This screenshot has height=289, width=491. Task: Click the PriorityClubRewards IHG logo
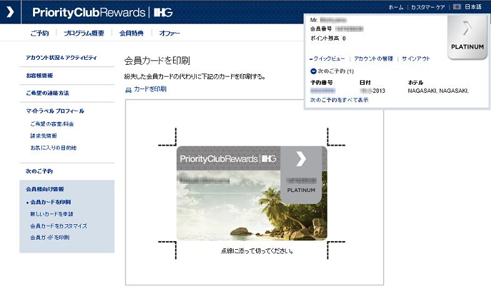102,12
